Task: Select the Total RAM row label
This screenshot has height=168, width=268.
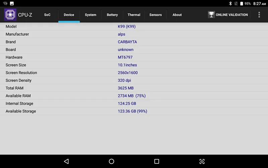Action: click(14, 88)
